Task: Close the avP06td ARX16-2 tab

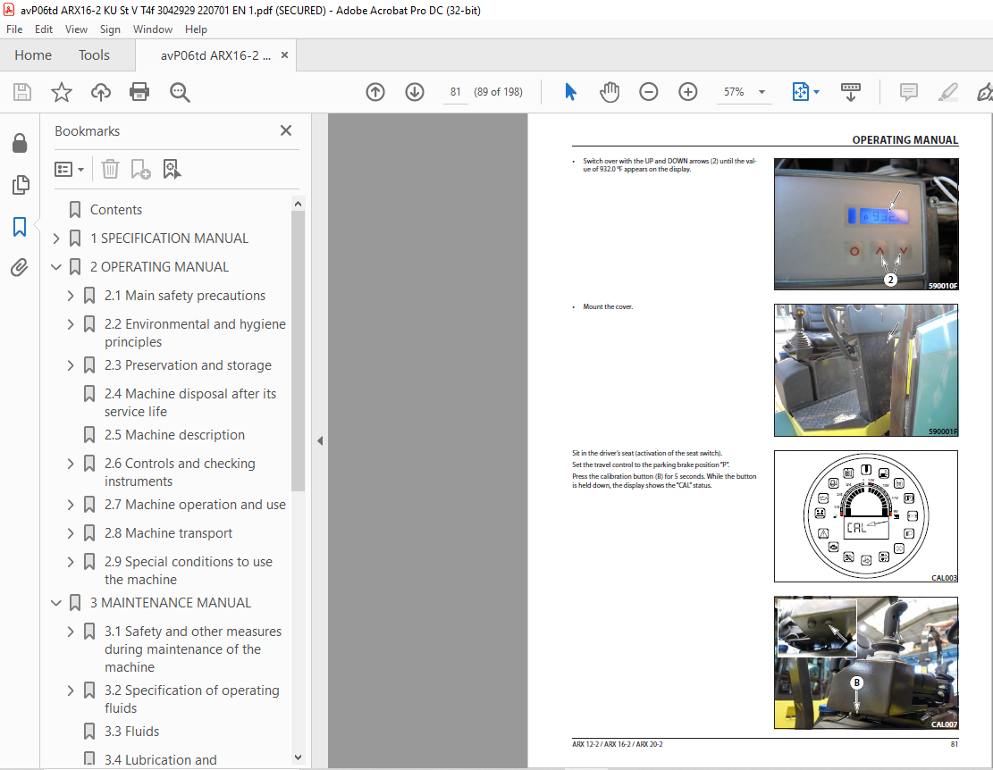Action: 284,55
